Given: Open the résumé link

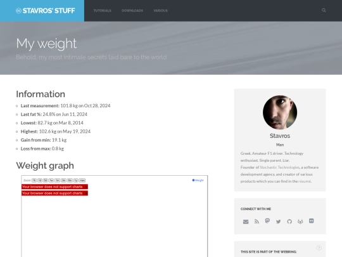Looking at the screenshot, I should (305, 181).
